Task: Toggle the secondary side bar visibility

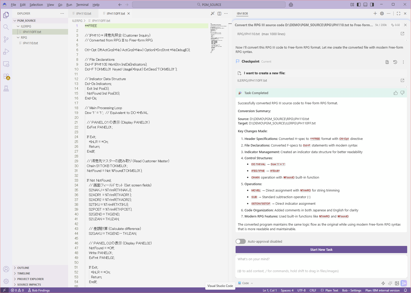Action: pyautogui.click(x=372, y=5)
